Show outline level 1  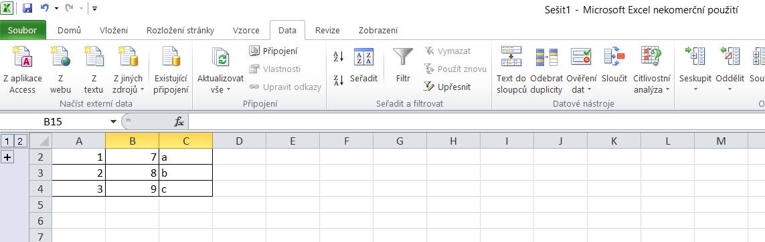coord(7,141)
